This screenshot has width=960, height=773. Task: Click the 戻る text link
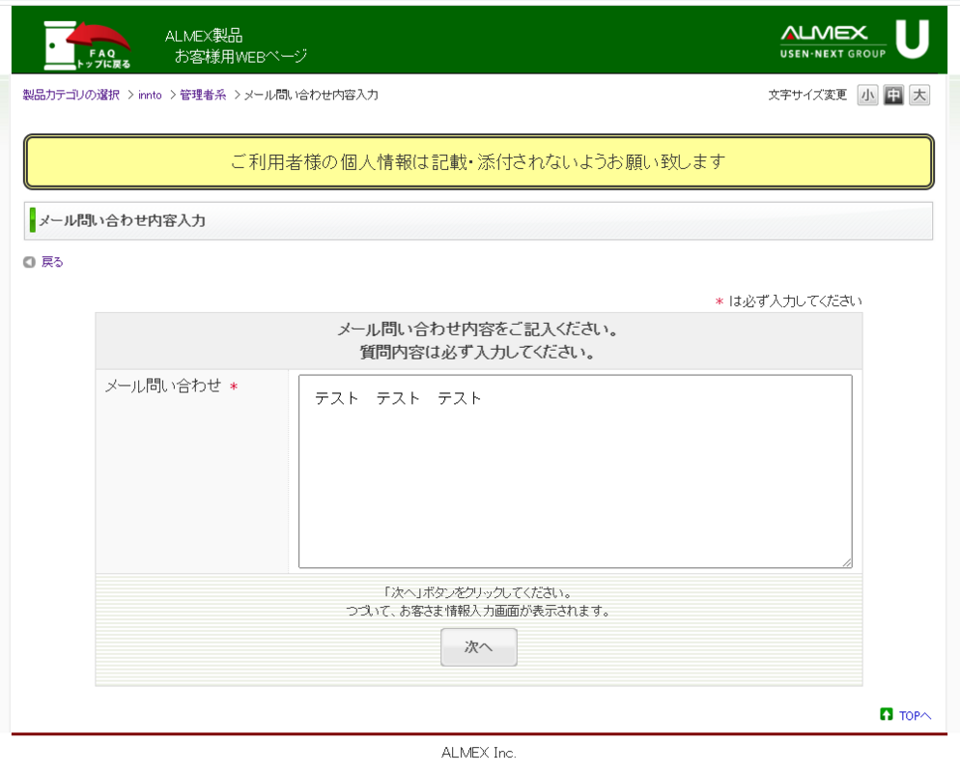[x=52, y=262]
